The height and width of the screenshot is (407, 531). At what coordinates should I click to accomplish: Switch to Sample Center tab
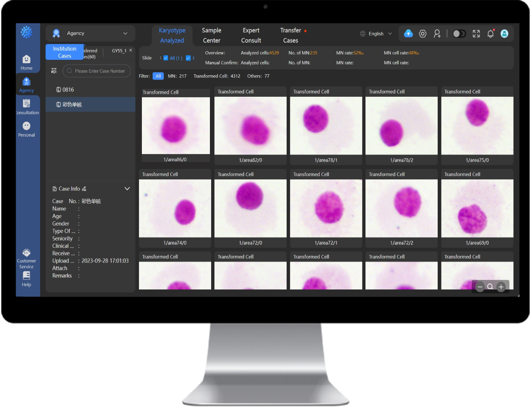[x=211, y=35]
